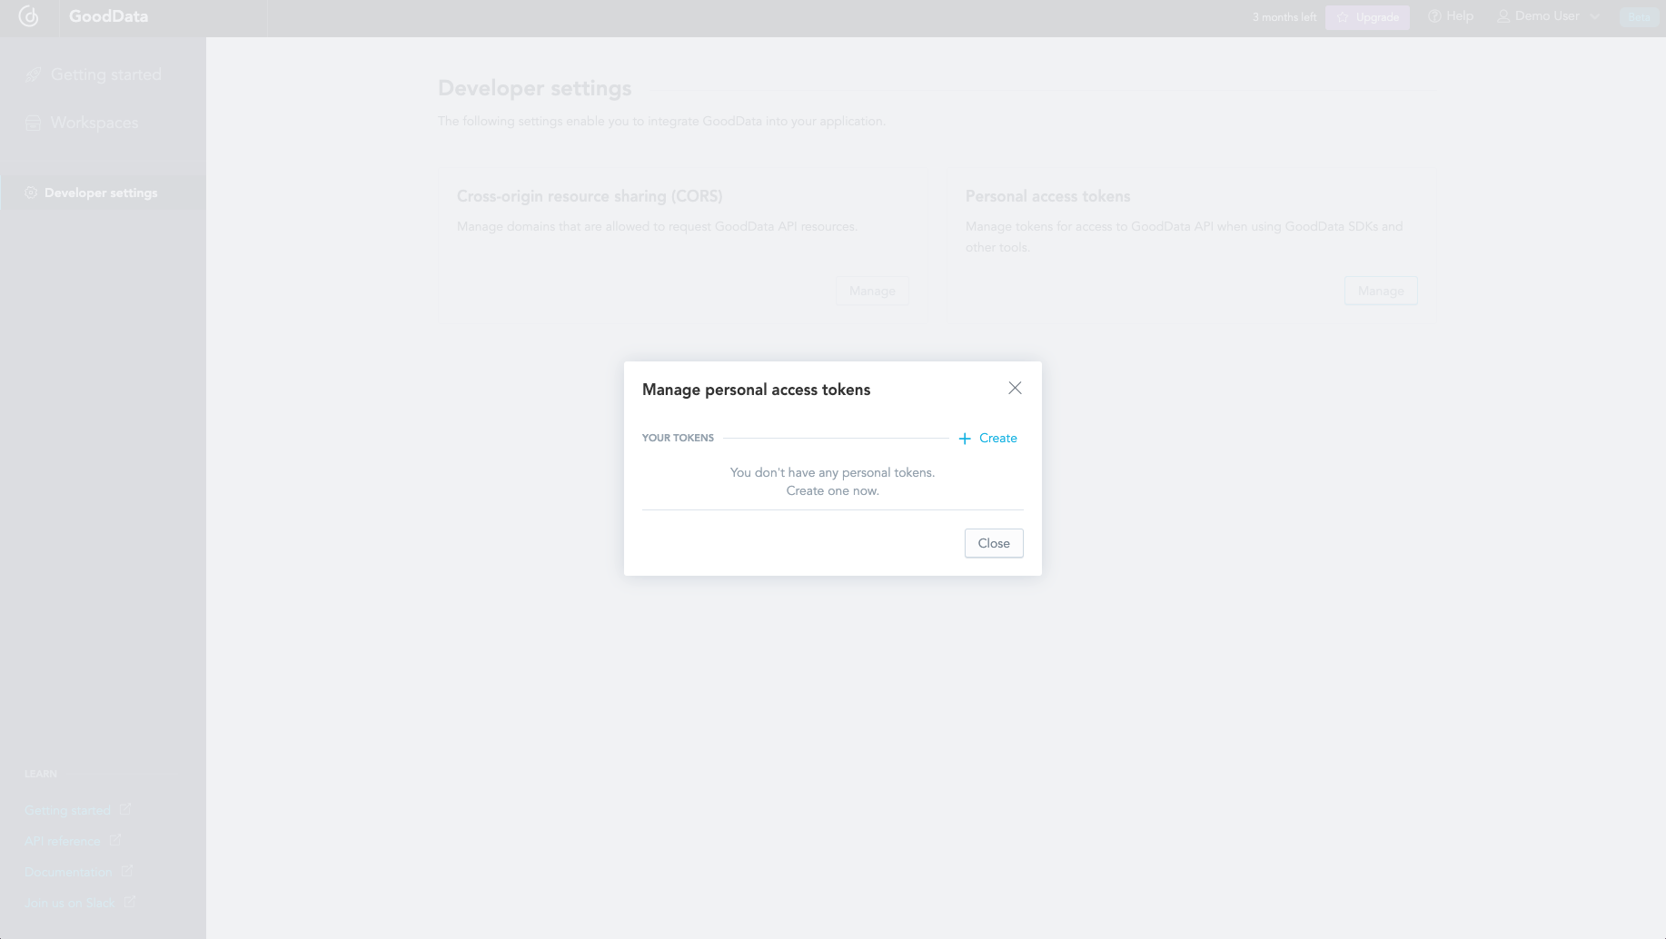Click the '3 months left' text
This screenshot has width=1666, height=939.
[1284, 17]
